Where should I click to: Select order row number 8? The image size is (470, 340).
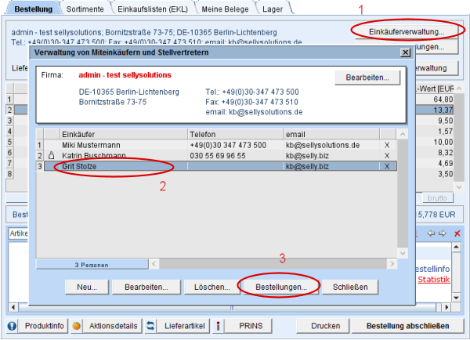tap(9, 174)
